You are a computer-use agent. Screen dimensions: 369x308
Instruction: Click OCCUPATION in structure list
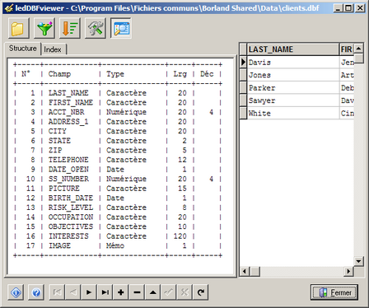click(x=71, y=217)
